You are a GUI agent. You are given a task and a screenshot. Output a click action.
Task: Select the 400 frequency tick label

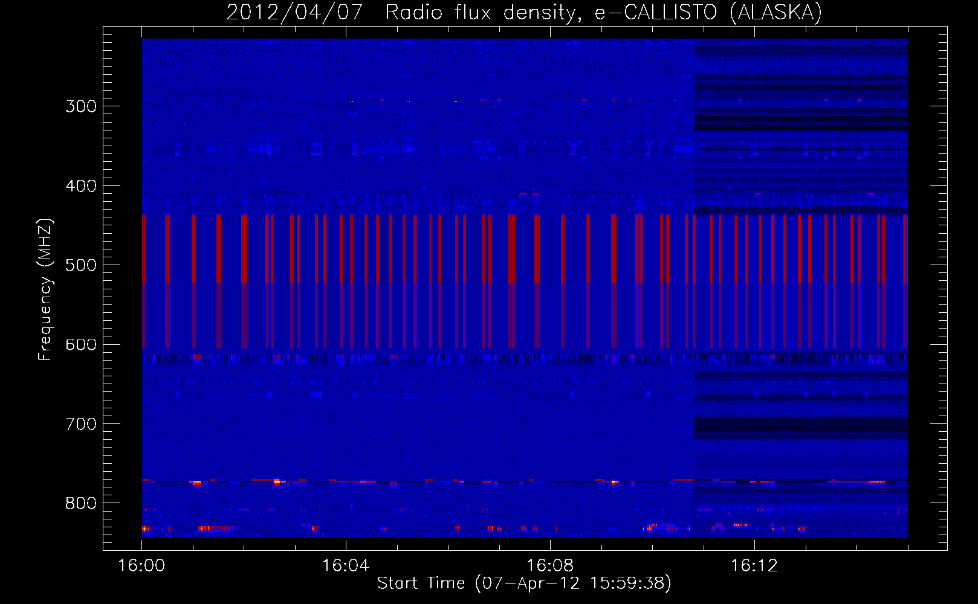click(x=81, y=186)
